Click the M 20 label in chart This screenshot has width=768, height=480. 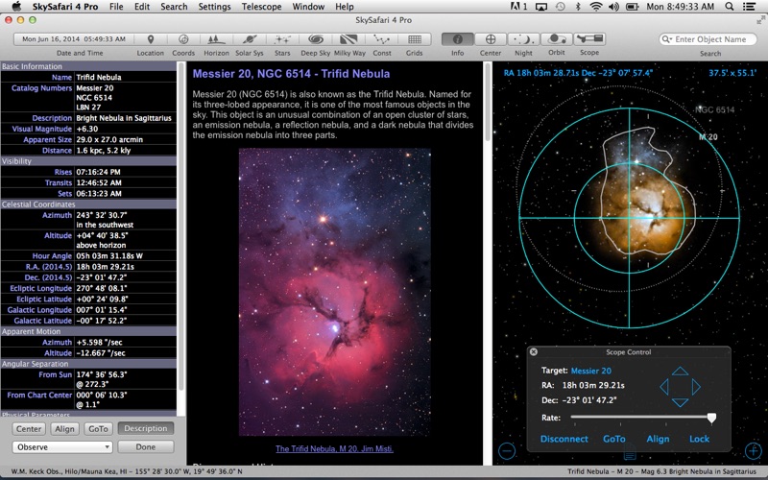tap(708, 137)
